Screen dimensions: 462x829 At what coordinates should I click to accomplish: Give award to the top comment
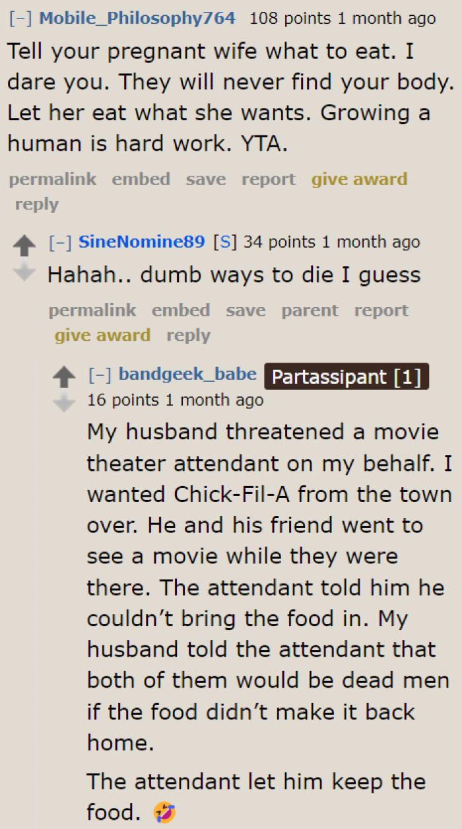359,178
